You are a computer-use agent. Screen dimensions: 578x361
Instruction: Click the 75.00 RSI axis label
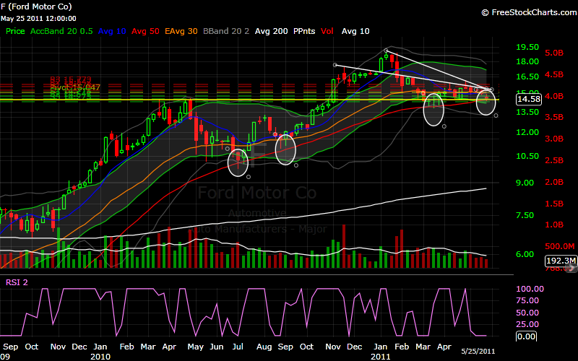coord(527,300)
